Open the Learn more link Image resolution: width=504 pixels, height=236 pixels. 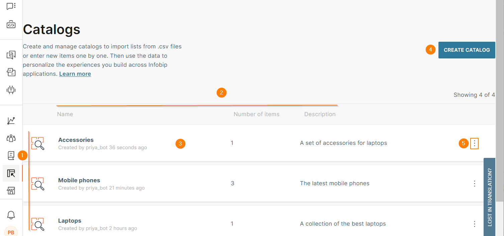tap(75, 73)
